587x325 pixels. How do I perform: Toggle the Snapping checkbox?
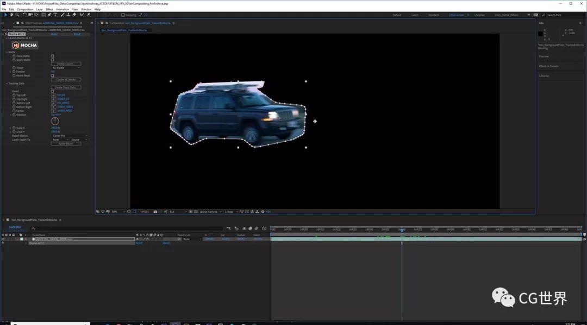coord(123,15)
